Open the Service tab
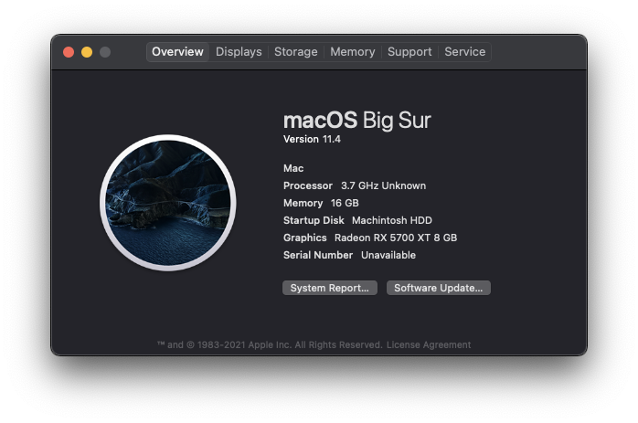 (464, 52)
